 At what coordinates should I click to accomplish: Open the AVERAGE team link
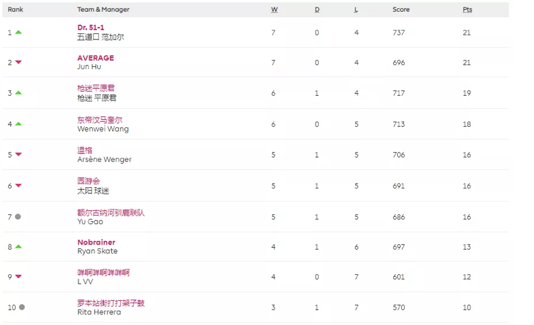[x=96, y=58]
